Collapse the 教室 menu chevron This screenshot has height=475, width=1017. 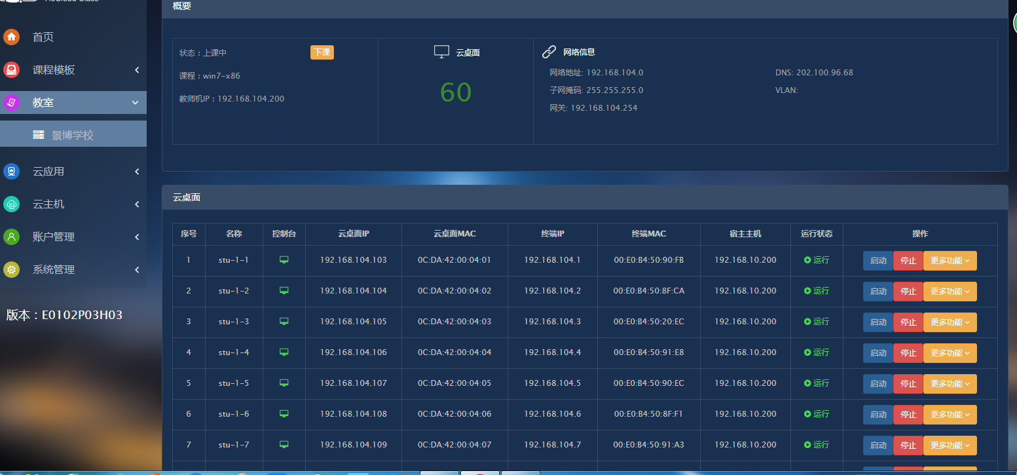click(x=136, y=103)
